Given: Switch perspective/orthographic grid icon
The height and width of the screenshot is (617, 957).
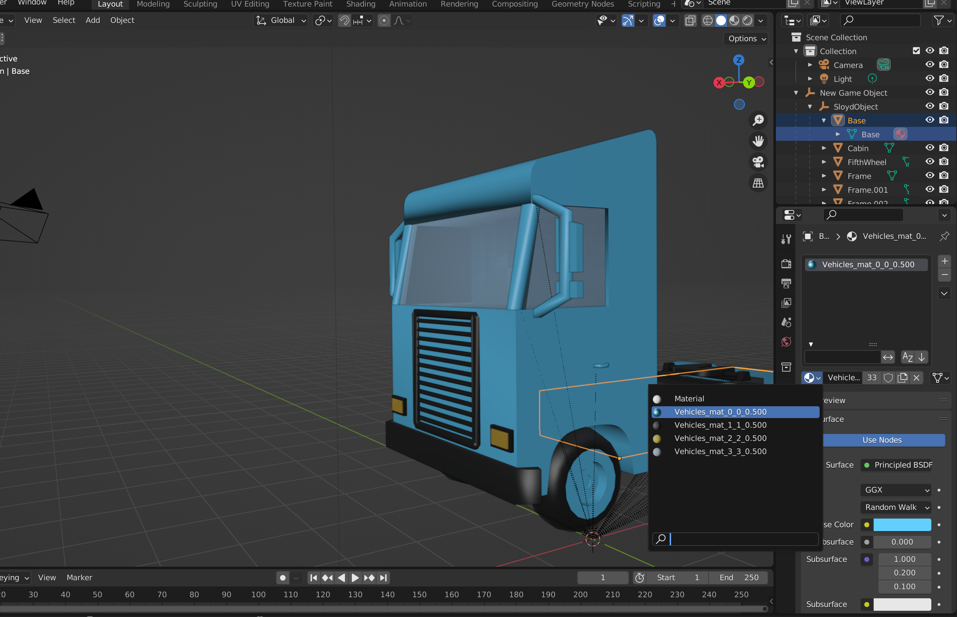Looking at the screenshot, I should point(758,183).
